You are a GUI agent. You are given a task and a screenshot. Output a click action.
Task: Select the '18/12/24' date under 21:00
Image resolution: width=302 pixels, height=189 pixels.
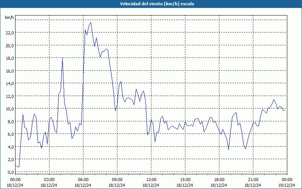point(253,185)
